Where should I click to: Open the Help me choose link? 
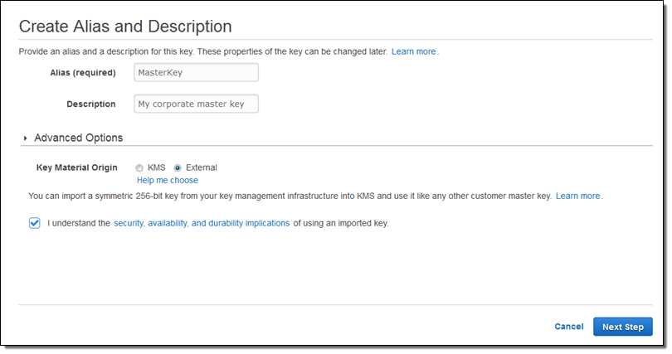(167, 180)
